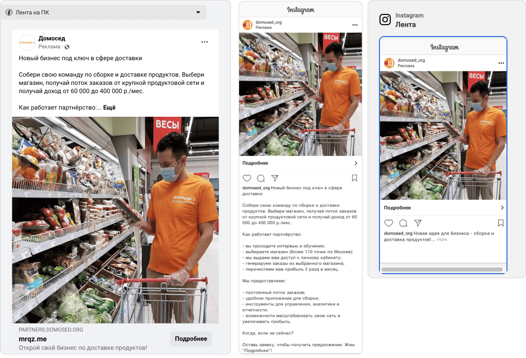Viewport: 526px width, 358px height.
Task: Expand Facebook post text with "Ещё"
Action: tap(110, 108)
